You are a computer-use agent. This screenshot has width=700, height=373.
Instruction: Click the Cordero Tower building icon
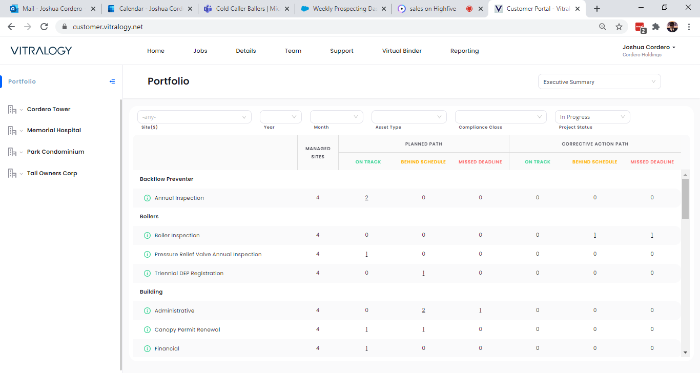tap(12, 109)
